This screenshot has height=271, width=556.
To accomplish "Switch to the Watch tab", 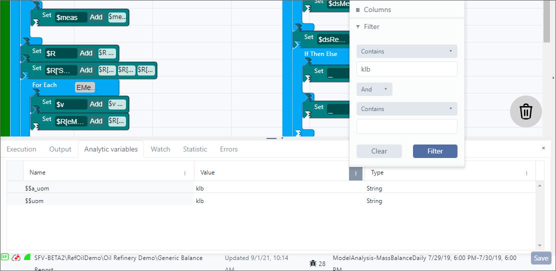I will coord(160,149).
